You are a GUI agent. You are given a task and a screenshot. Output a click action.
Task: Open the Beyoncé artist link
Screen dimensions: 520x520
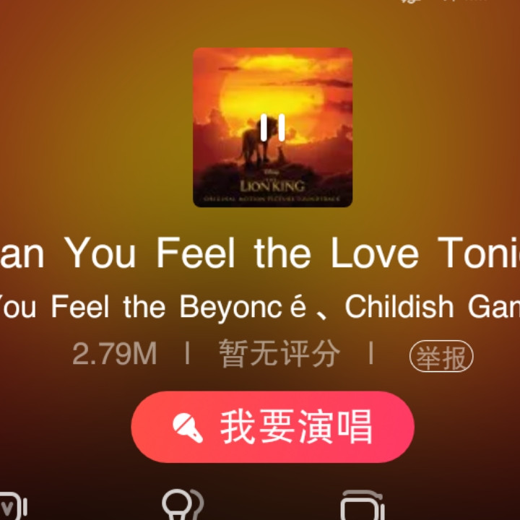click(x=243, y=307)
